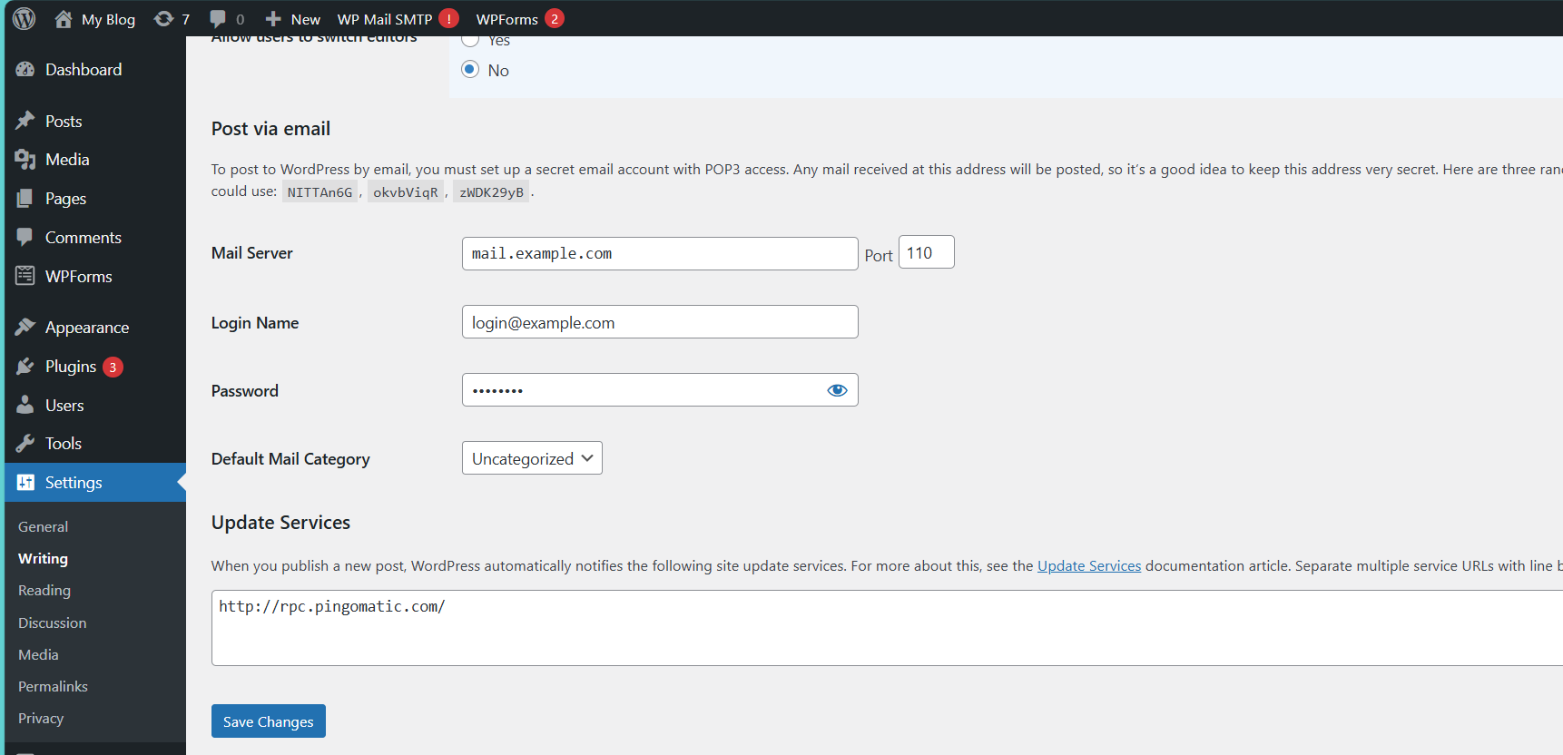Click the Login Name input field
1563x755 pixels.
click(660, 322)
